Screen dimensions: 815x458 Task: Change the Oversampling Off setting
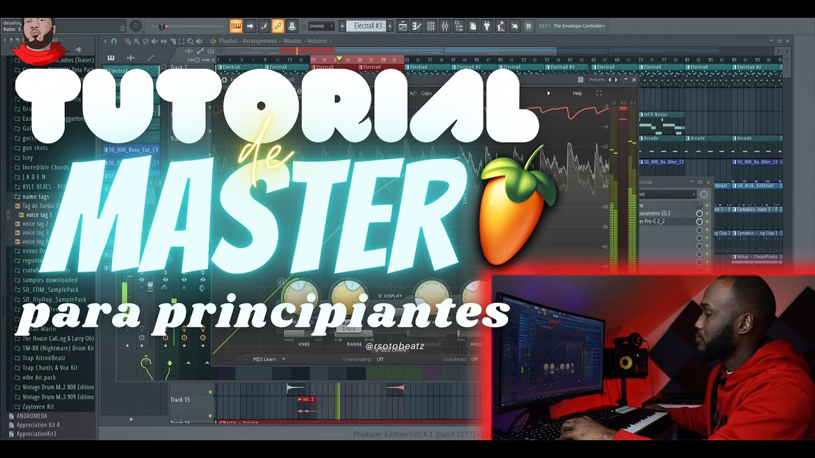(380, 359)
